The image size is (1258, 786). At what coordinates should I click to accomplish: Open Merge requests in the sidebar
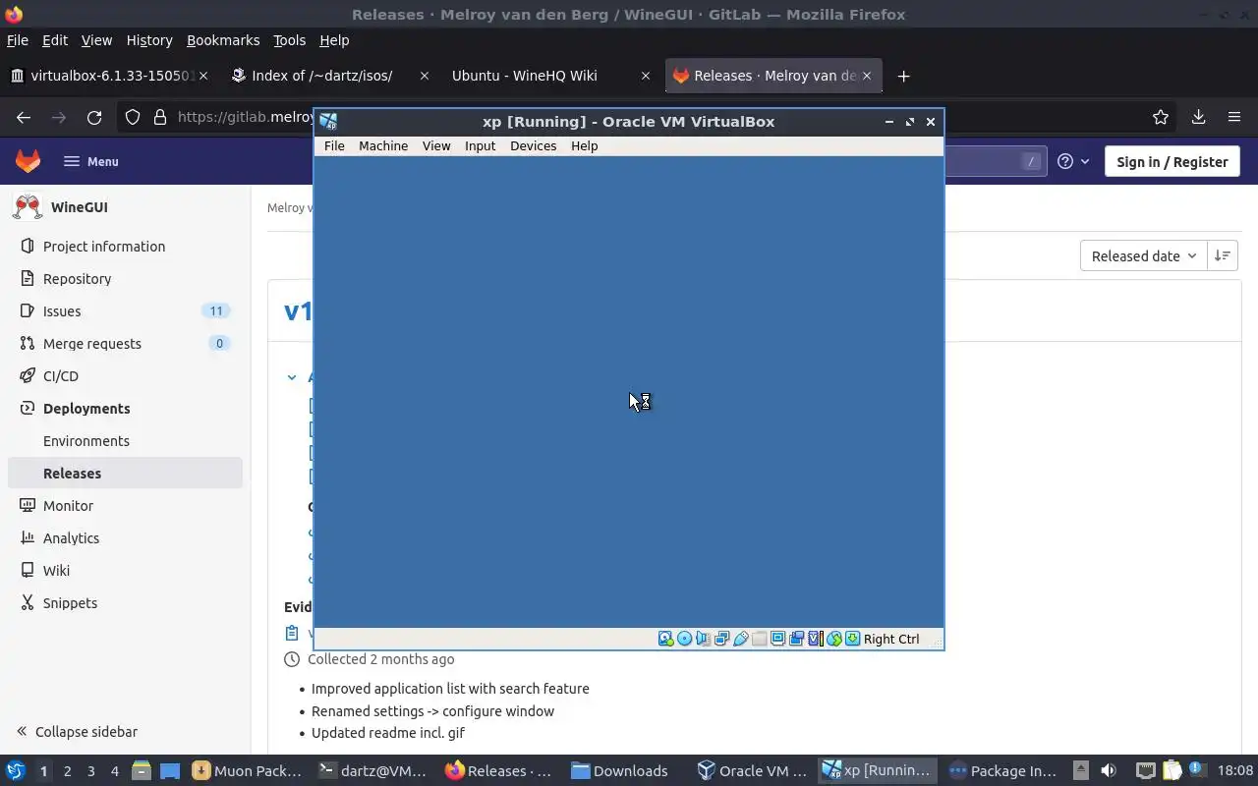(125, 344)
